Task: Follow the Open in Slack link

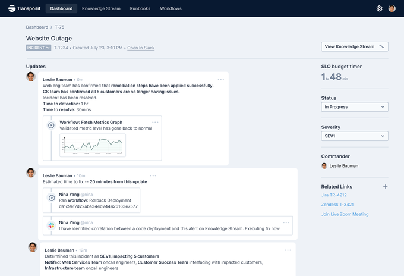Action: [x=141, y=48]
